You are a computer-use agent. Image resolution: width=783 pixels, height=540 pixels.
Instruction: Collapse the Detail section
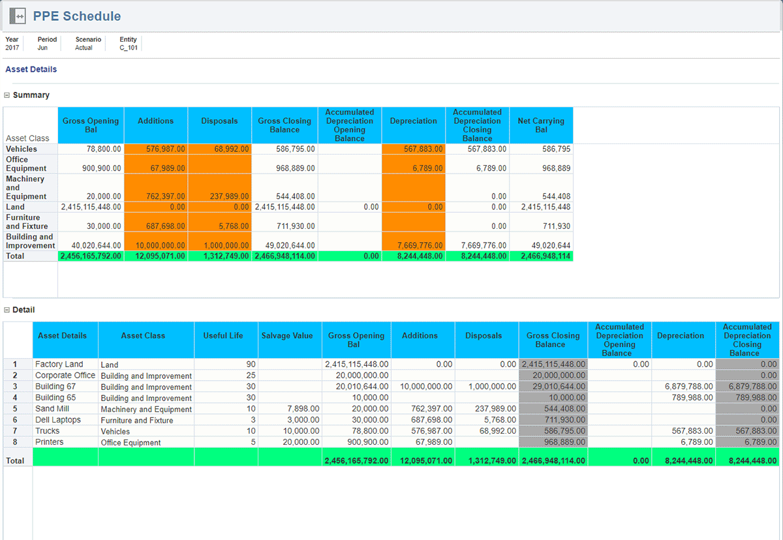(7, 310)
